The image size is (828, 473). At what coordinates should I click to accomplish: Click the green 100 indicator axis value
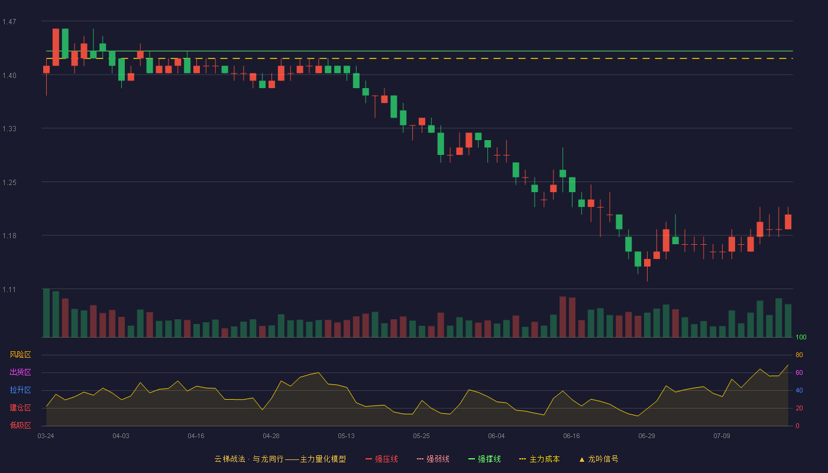click(x=801, y=338)
